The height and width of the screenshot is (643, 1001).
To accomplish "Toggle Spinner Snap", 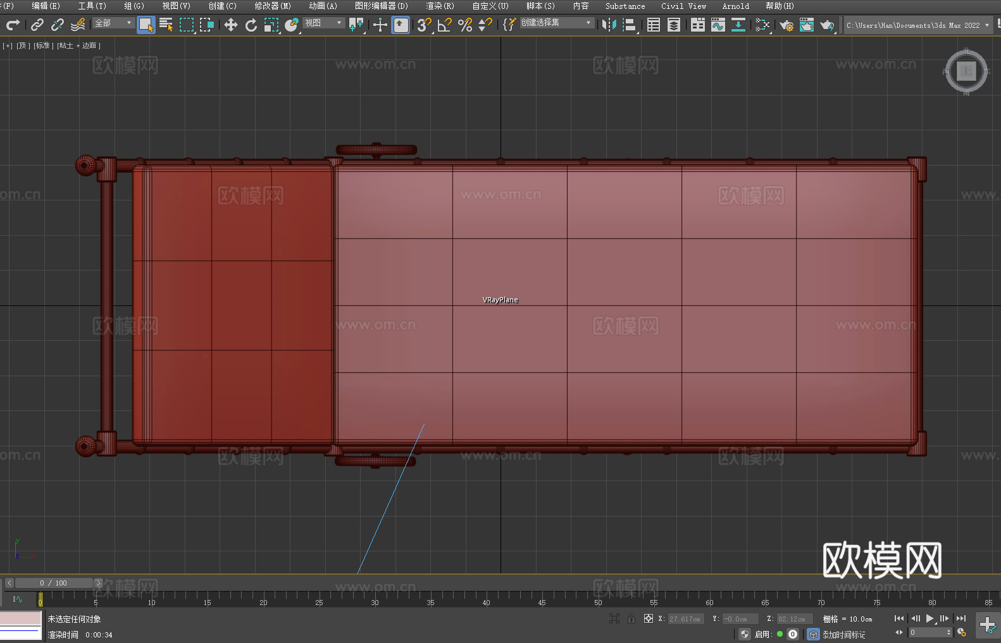I will (485, 25).
